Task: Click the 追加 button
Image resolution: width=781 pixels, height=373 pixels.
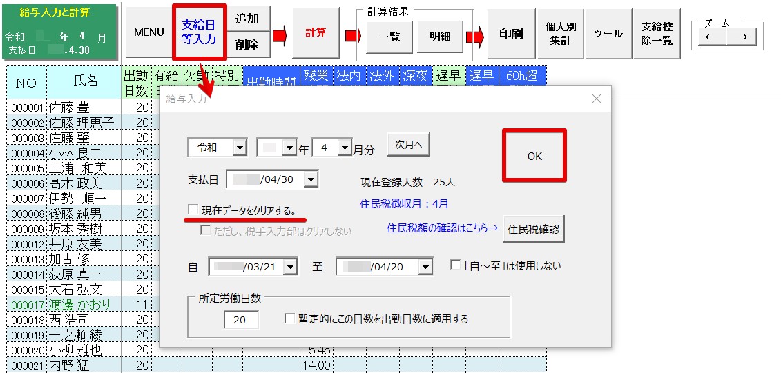Action: click(247, 19)
